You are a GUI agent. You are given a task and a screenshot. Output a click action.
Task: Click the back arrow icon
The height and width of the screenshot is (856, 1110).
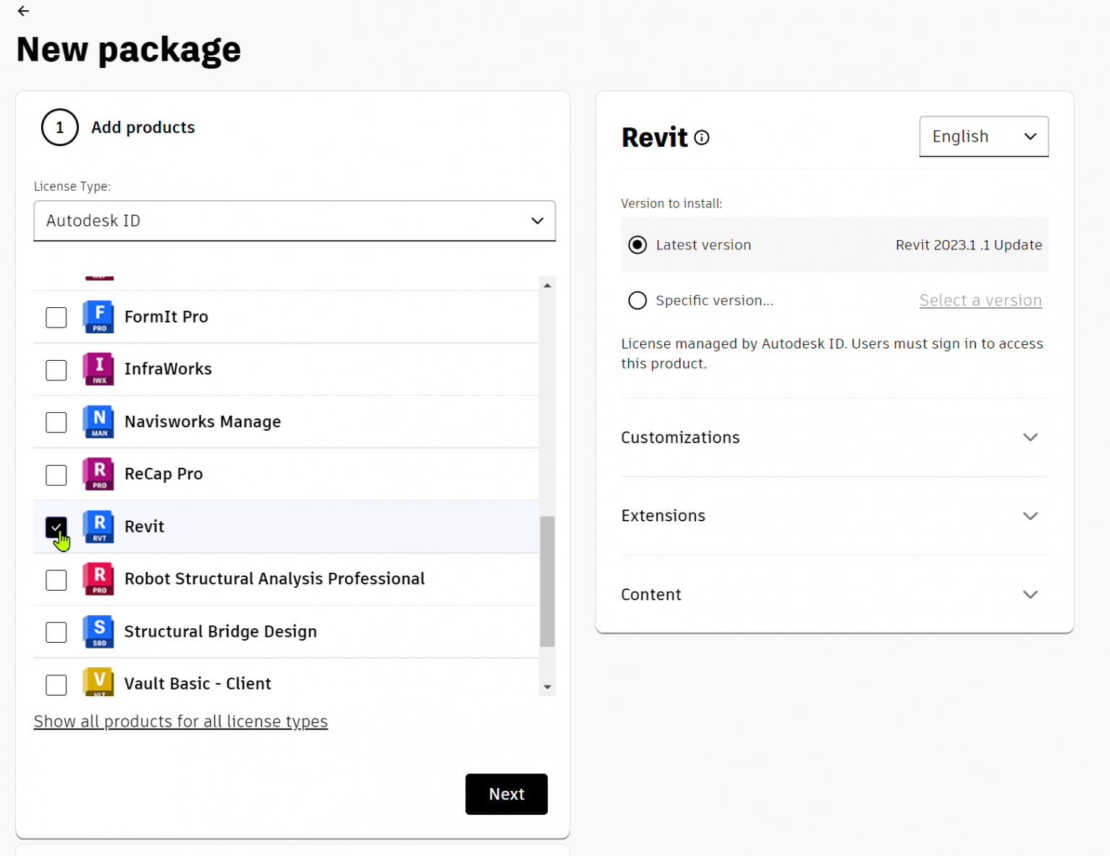pyautogui.click(x=23, y=11)
